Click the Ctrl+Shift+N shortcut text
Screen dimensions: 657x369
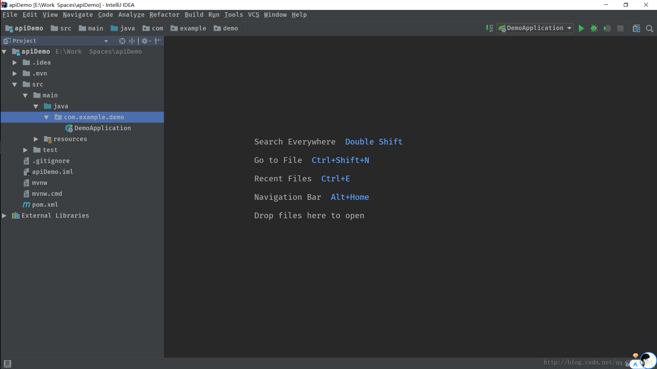(340, 160)
